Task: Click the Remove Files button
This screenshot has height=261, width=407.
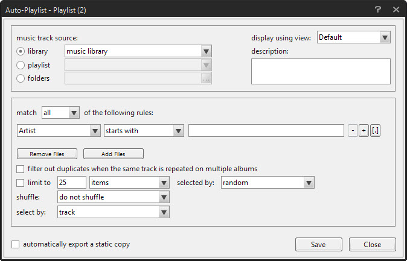Action: coord(47,154)
